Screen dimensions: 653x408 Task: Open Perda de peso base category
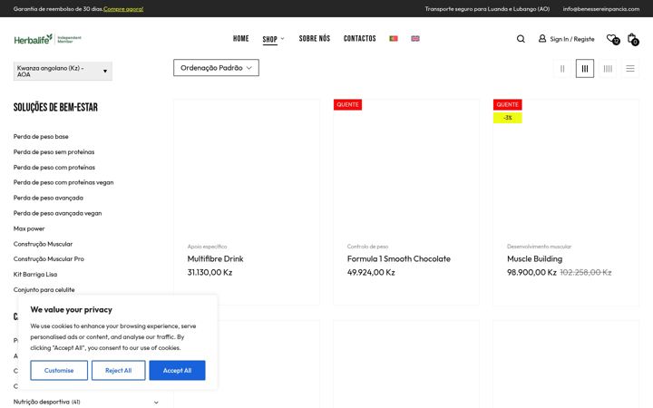point(41,137)
